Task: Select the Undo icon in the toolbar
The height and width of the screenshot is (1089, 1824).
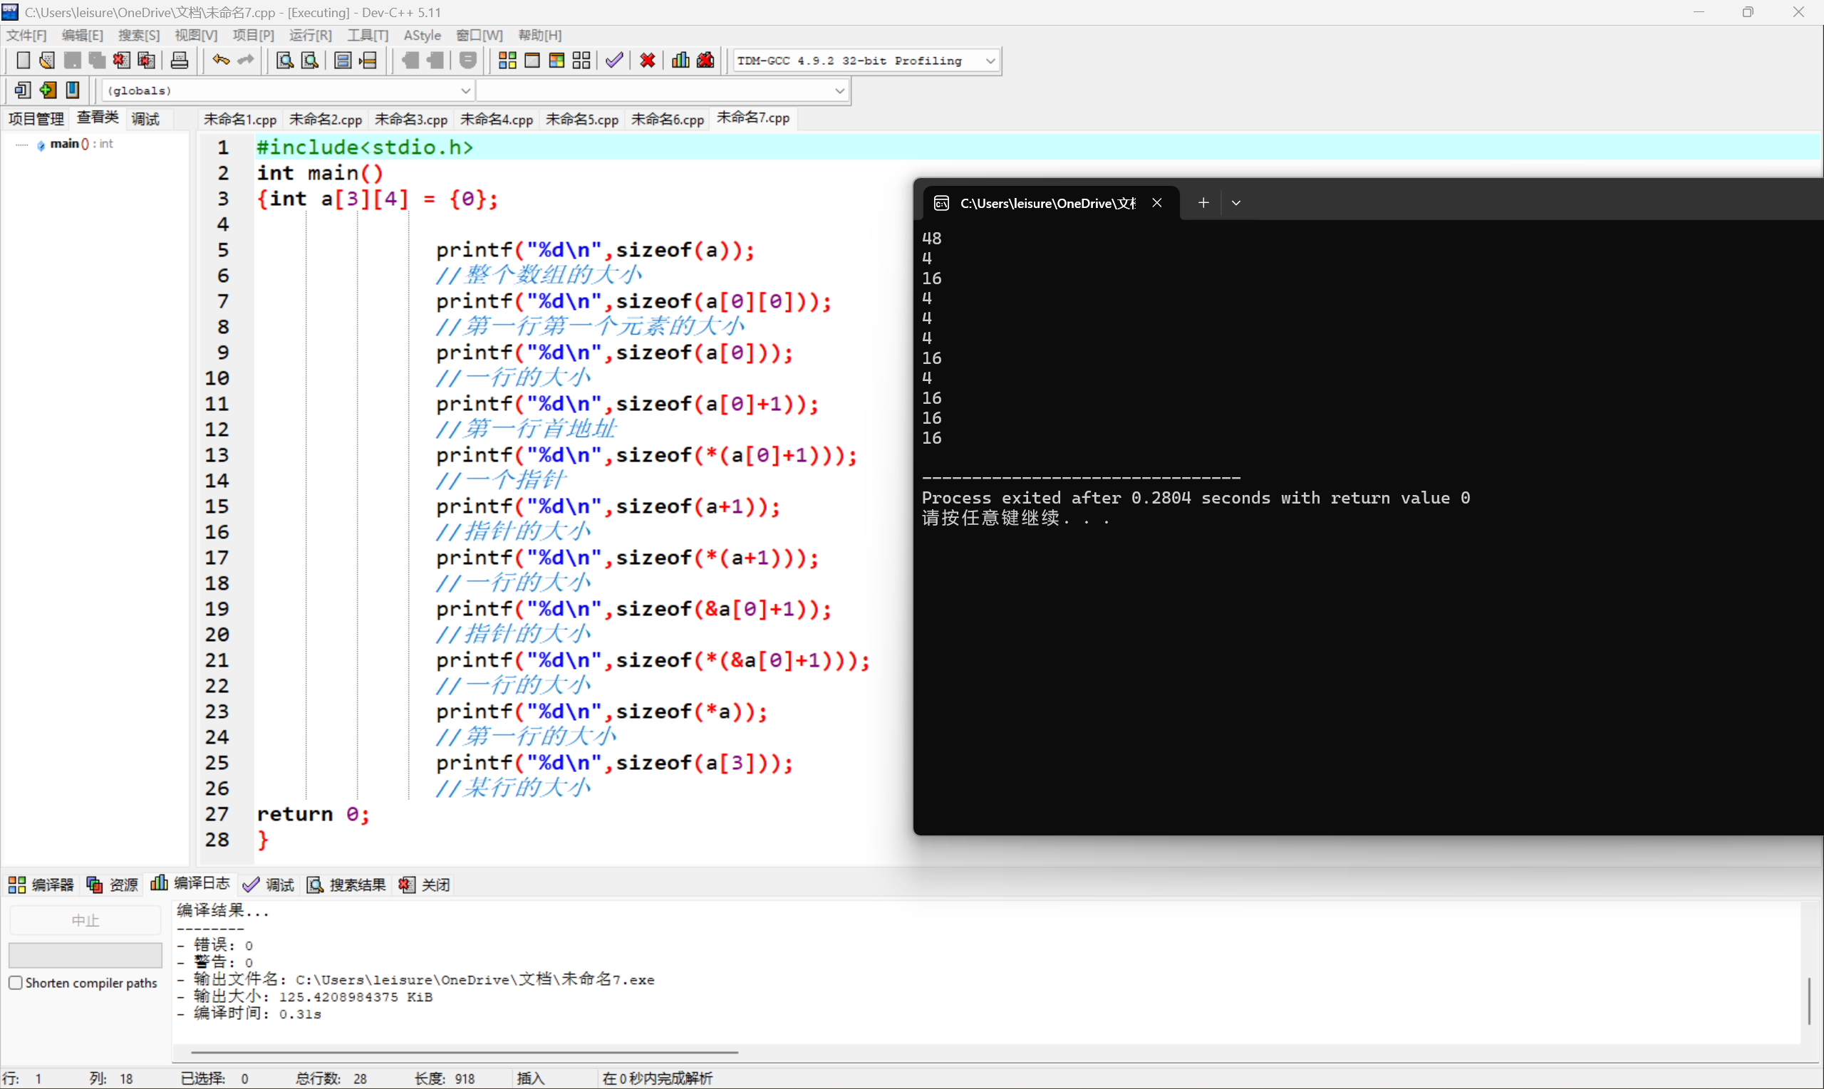Action: click(220, 60)
